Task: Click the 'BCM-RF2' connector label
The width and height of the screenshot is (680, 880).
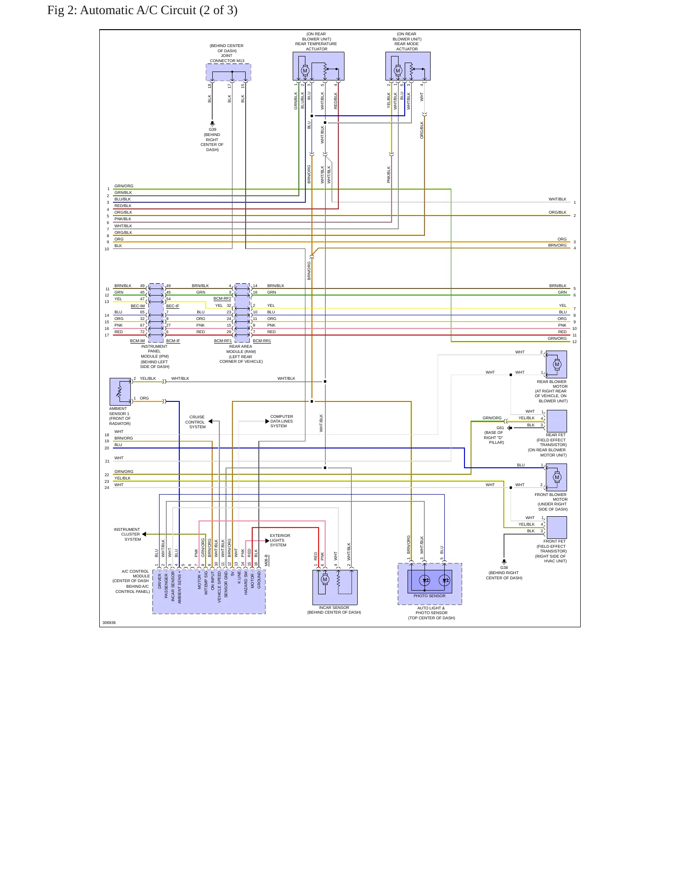Action: click(223, 298)
